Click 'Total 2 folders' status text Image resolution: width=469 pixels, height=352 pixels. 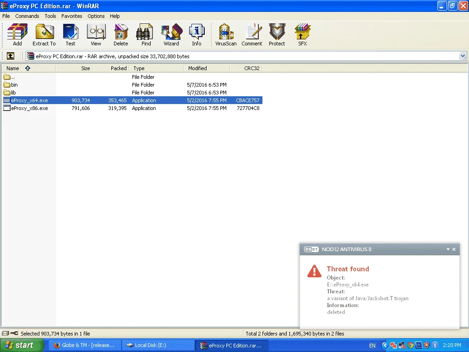(x=295, y=334)
